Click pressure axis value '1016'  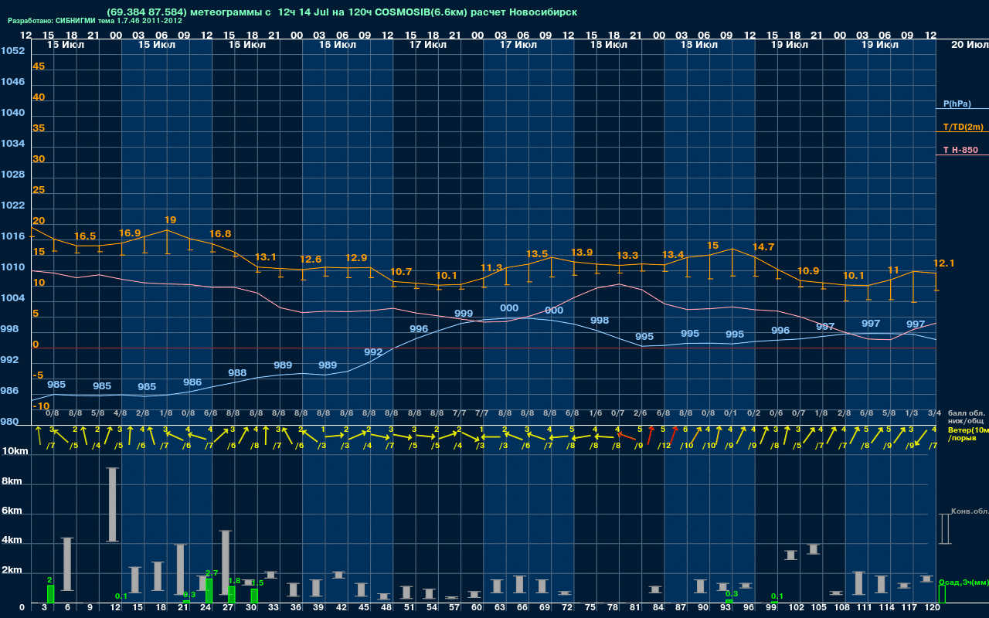(12, 236)
